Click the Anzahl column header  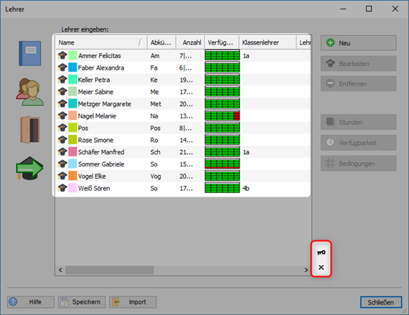[190, 42]
